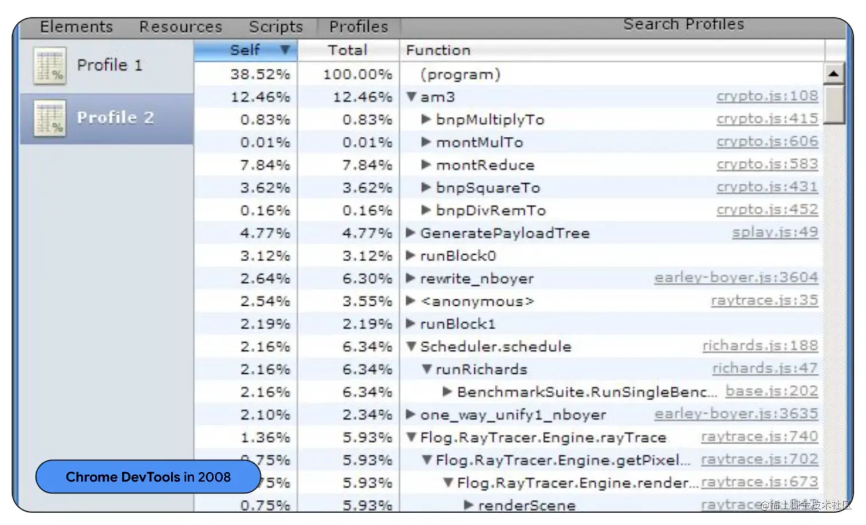Expand the BenchmarkSuite.RunSingleBenc... row
This screenshot has width=866, height=525.
coord(448,392)
